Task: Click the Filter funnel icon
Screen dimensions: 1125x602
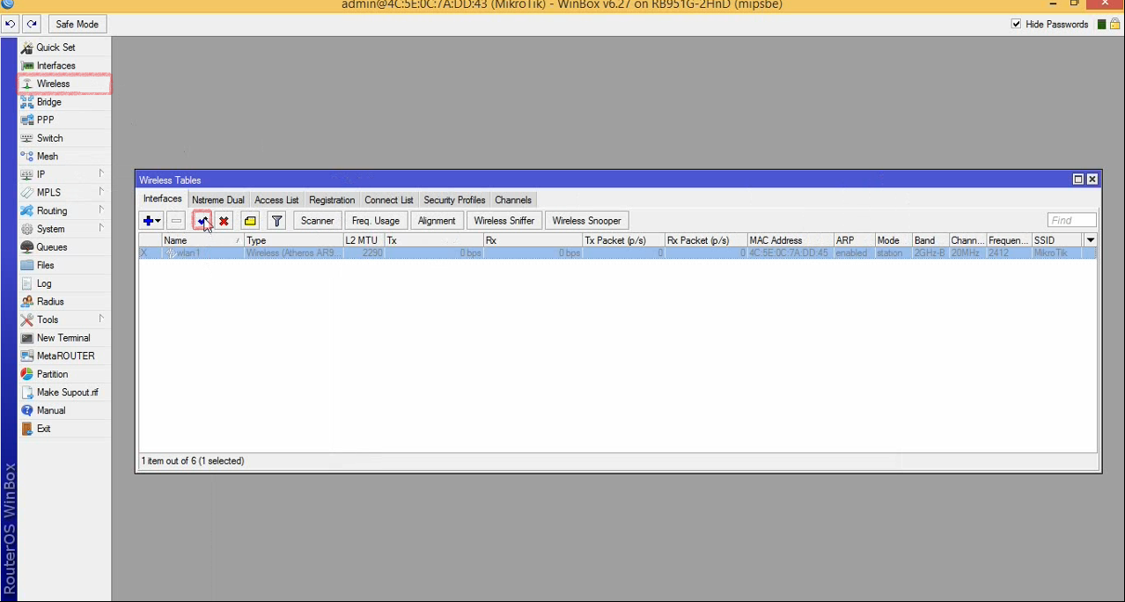Action: point(276,221)
